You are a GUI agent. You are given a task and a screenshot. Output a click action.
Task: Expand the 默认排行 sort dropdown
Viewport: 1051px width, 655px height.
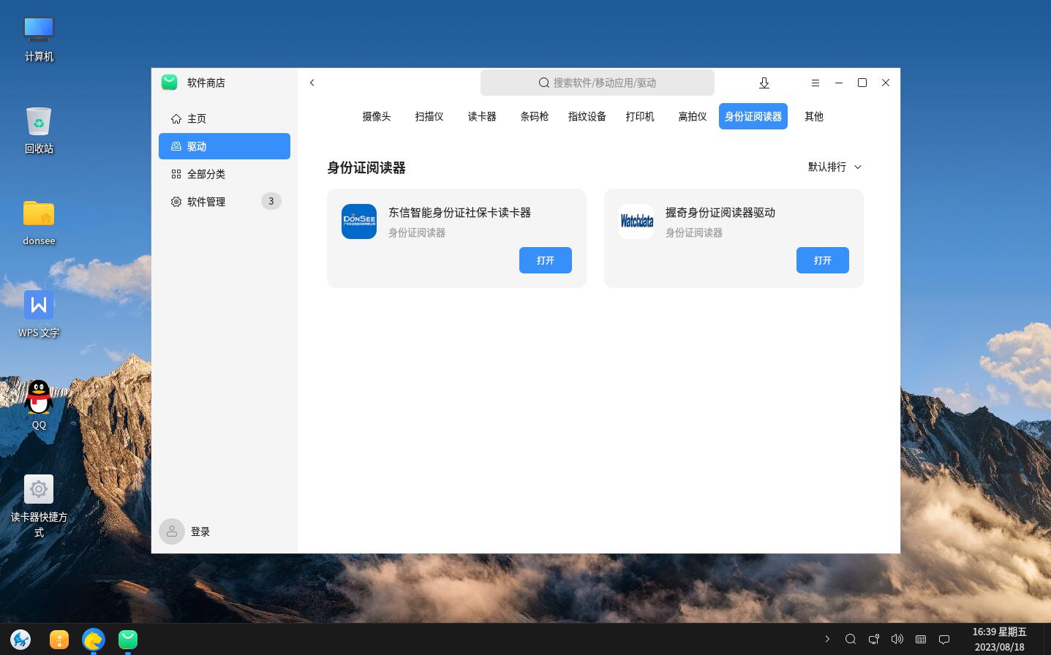tap(834, 167)
